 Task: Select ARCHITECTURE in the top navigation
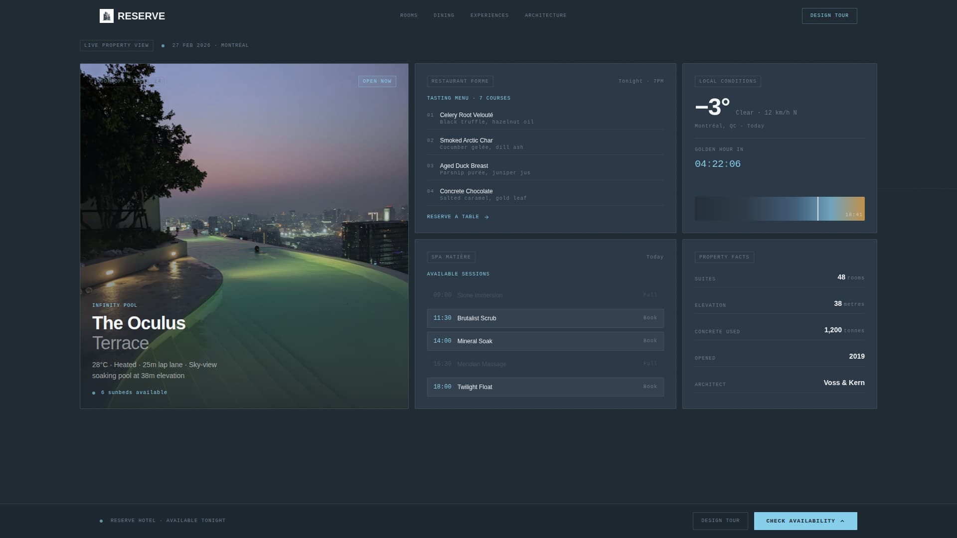545,15
